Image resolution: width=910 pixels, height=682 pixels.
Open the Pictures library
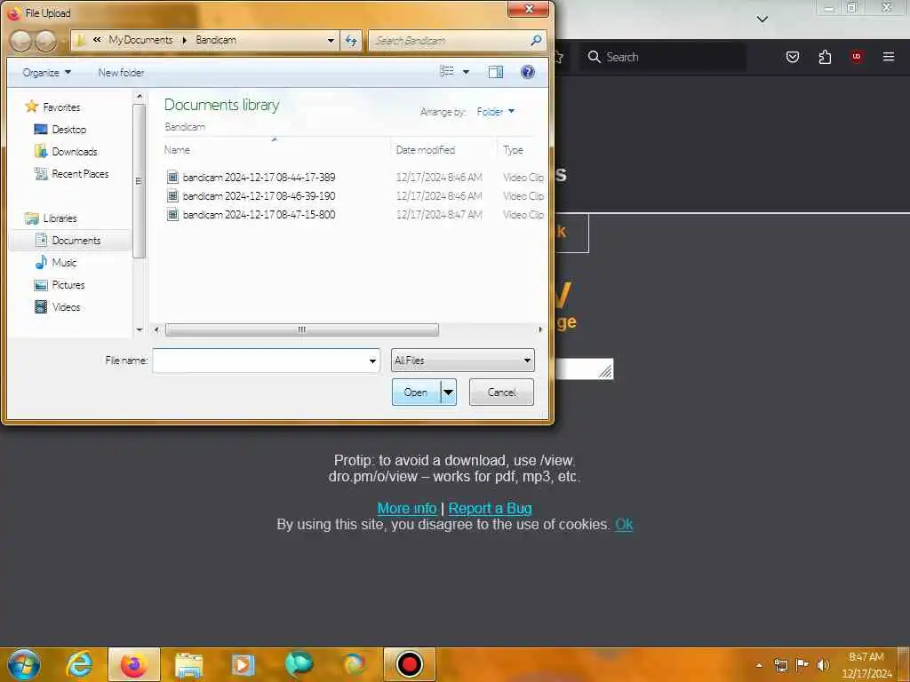60,285
